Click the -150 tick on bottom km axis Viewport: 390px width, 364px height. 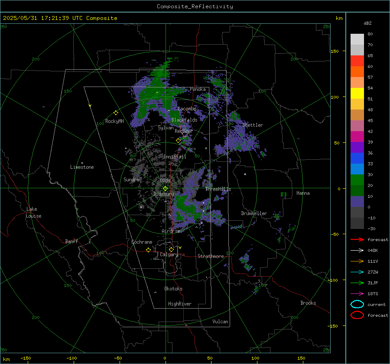tap(26, 358)
